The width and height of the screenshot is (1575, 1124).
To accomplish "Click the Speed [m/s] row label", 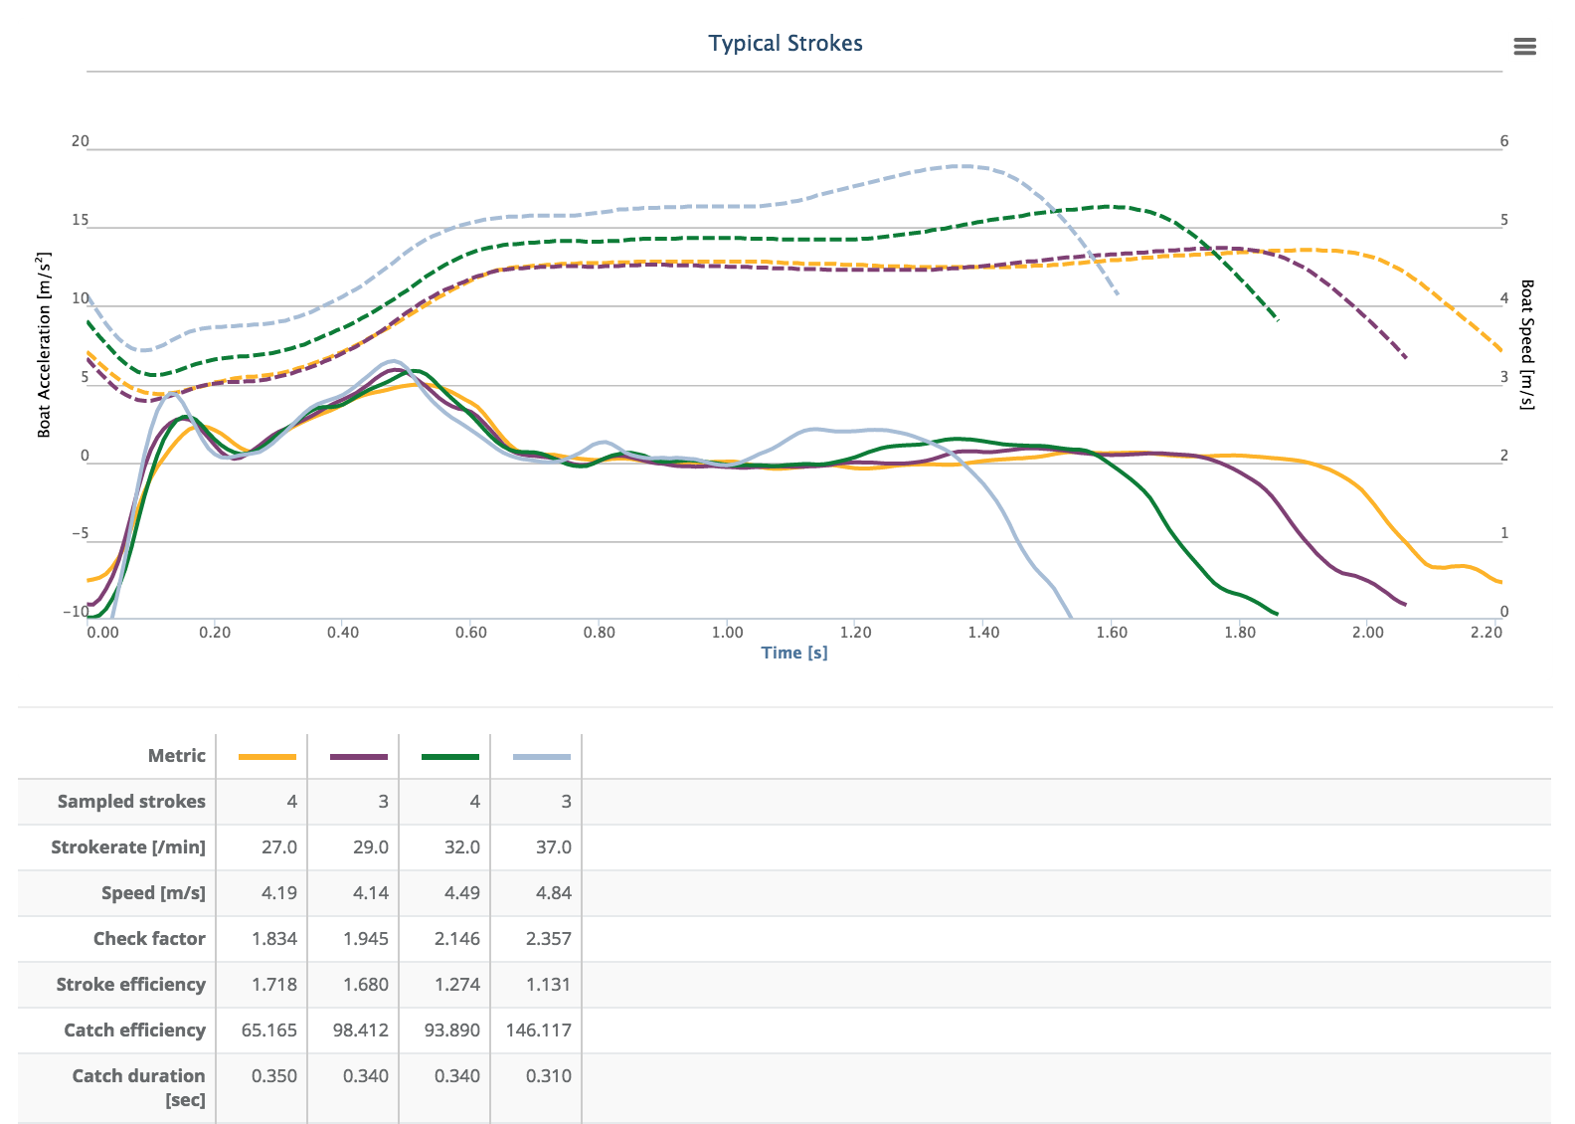I will coord(153,893).
